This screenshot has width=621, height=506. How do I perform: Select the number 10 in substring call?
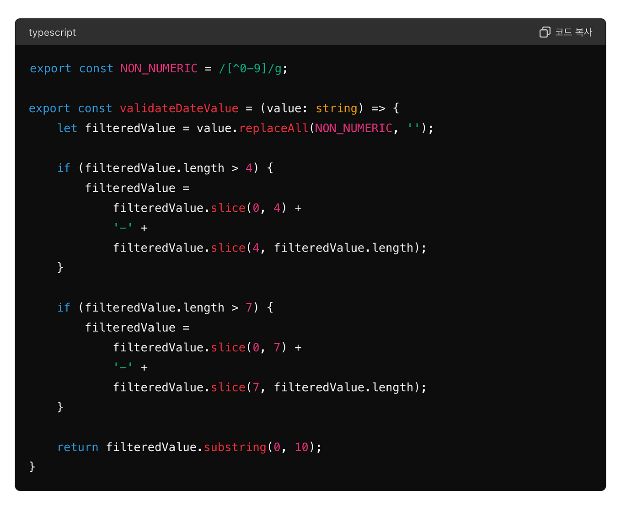(301, 447)
